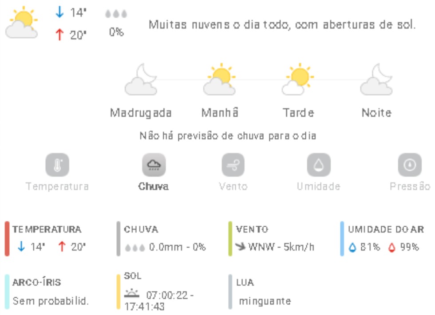Switch to the Vento tab label
The width and height of the screenshot is (435, 315).
click(233, 186)
